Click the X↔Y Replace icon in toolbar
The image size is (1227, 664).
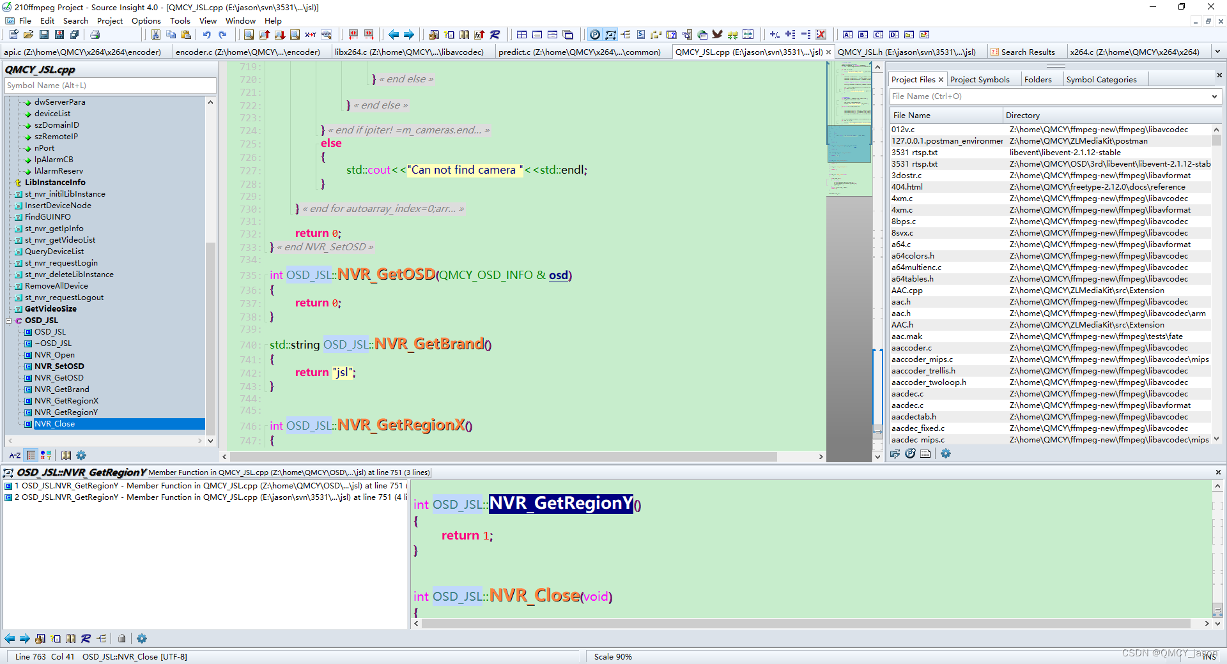pos(311,34)
